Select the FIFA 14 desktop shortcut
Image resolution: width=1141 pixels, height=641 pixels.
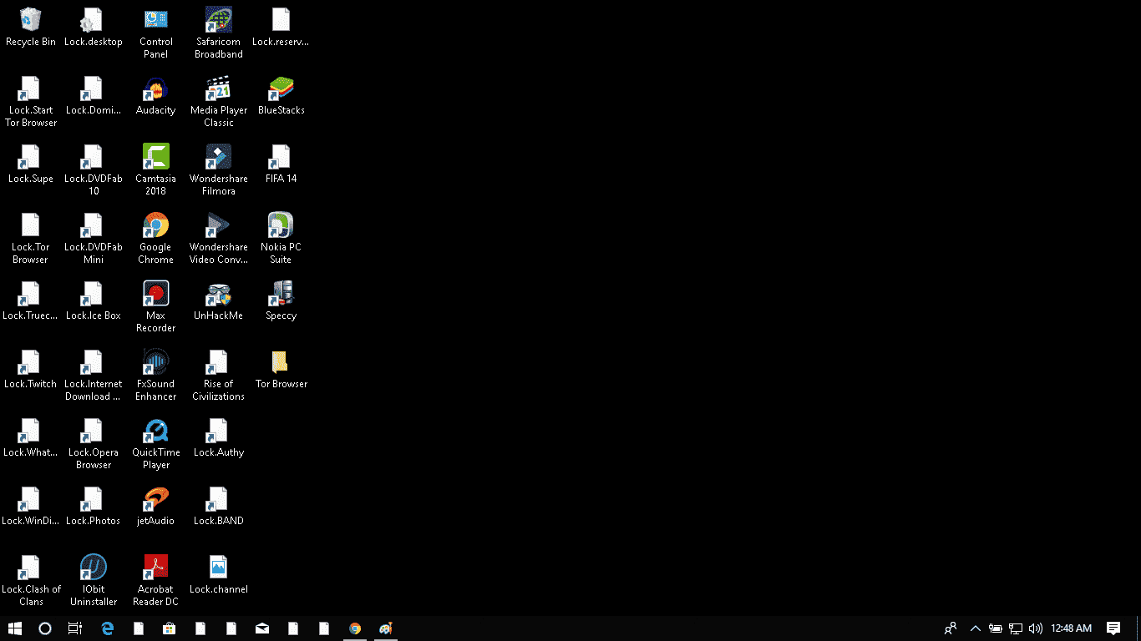pos(281,164)
